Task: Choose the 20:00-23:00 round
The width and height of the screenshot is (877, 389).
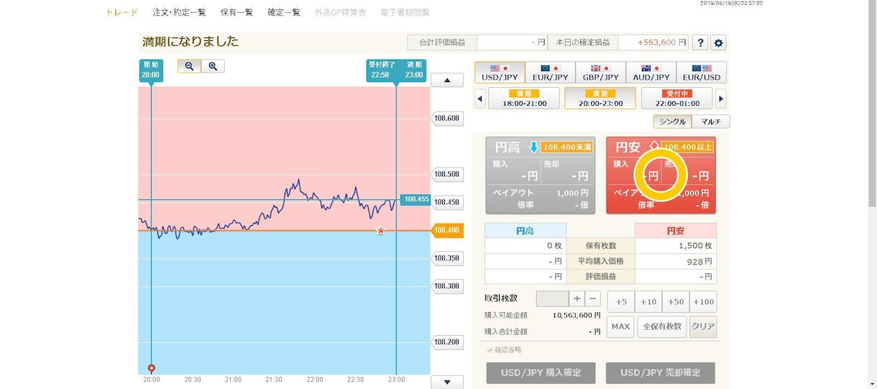Action: click(x=600, y=99)
